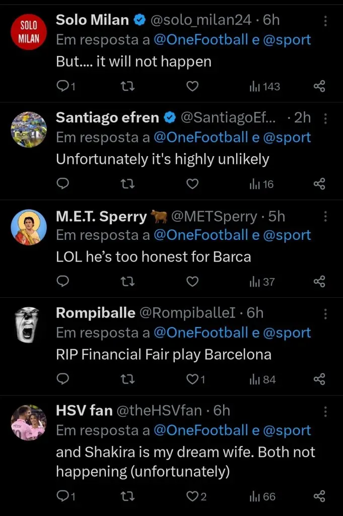This screenshot has height=516, width=343.
Task: View analytics on Santiago efren's tweet
Action: coord(261,184)
